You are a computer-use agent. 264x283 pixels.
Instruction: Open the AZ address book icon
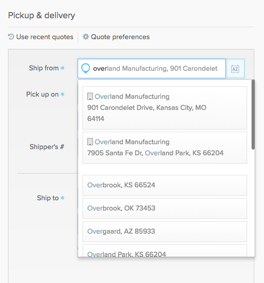coord(235,69)
